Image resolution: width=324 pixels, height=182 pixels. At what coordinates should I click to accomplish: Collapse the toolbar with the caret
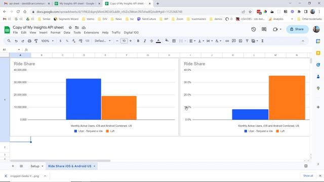303,41
